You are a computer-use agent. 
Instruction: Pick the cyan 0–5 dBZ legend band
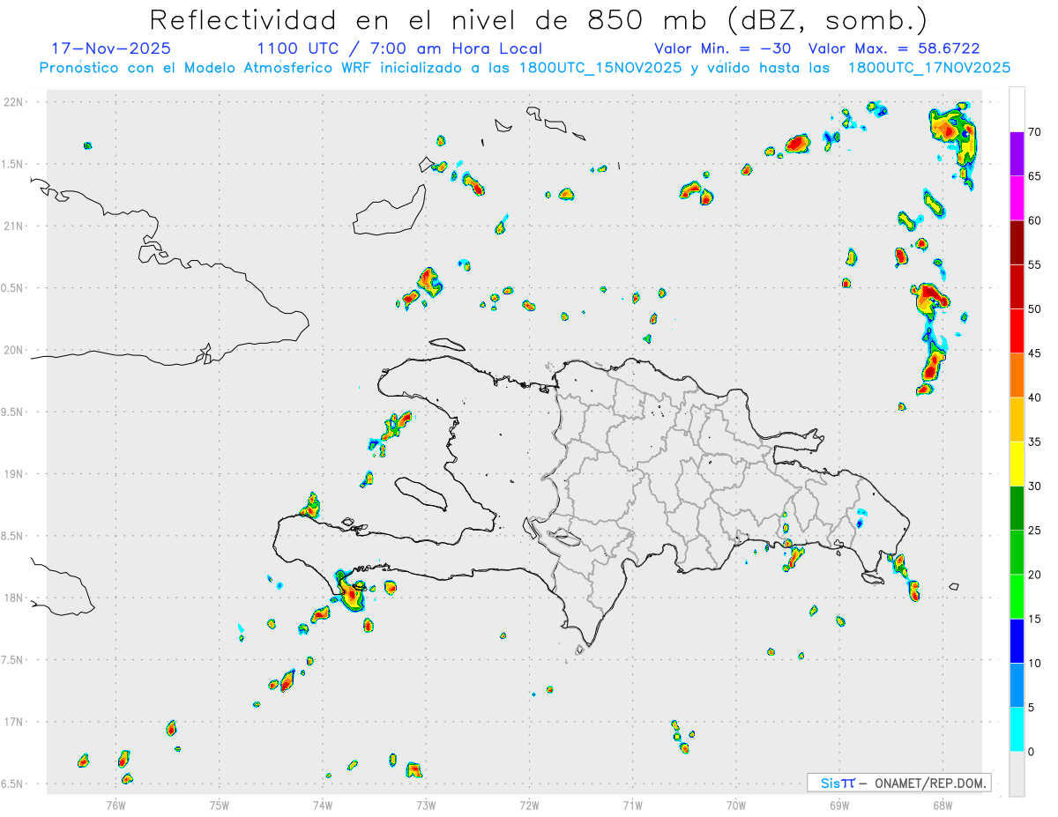1017,730
